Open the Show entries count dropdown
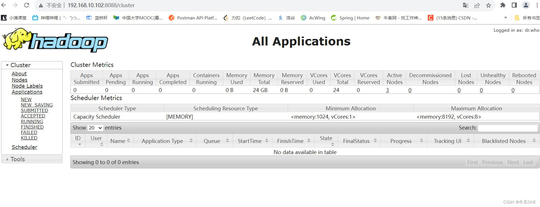The image size is (540, 207). click(x=95, y=128)
